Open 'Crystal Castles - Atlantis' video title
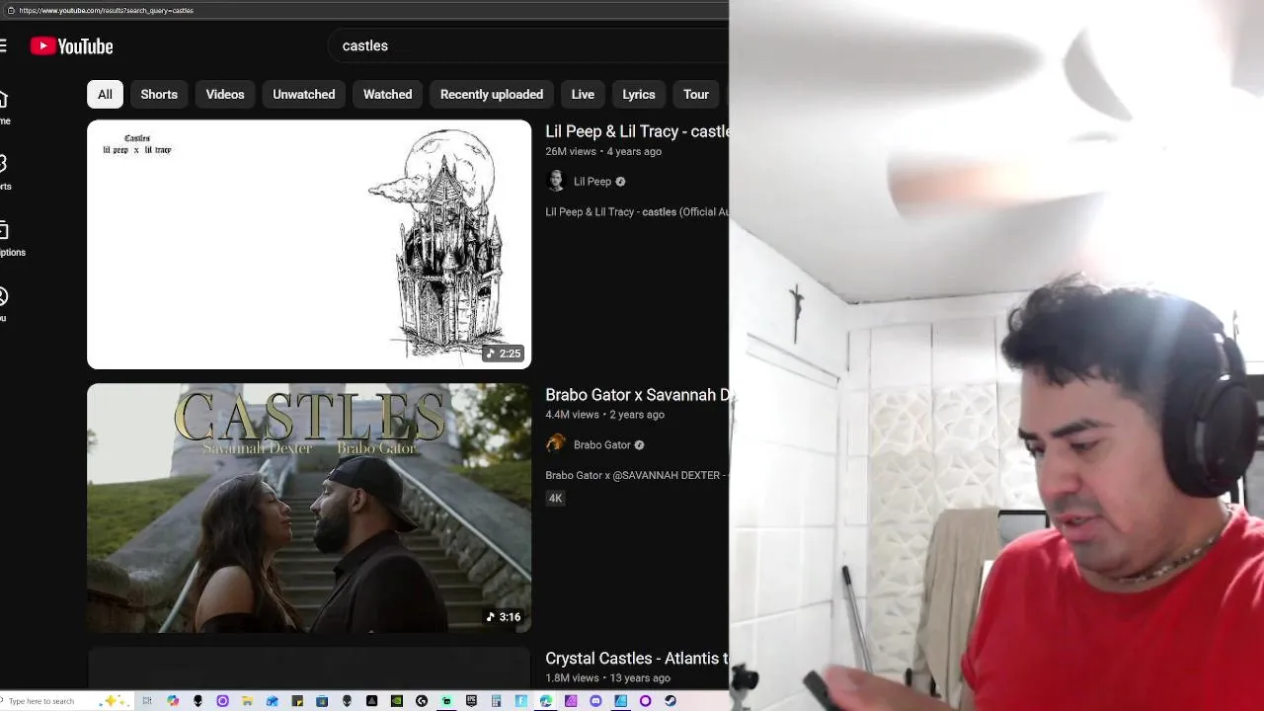Screen dimensions: 1264x711 (637, 659)
